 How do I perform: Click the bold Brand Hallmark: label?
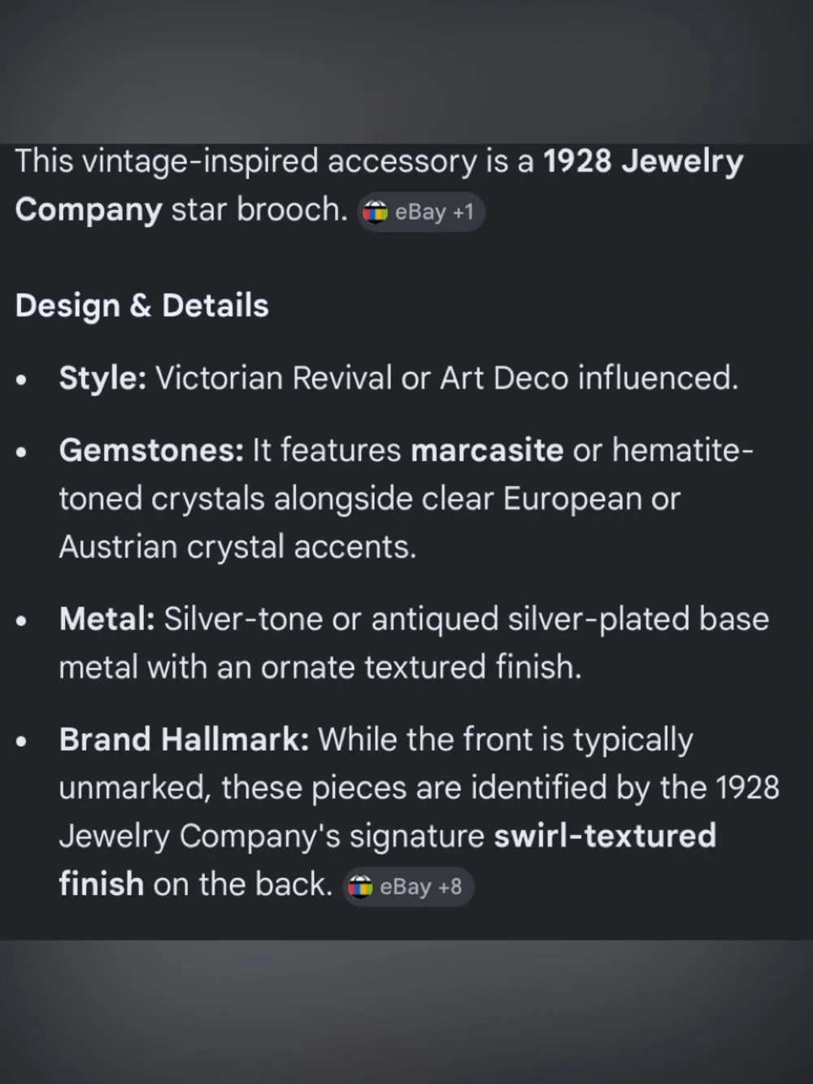click(x=184, y=740)
